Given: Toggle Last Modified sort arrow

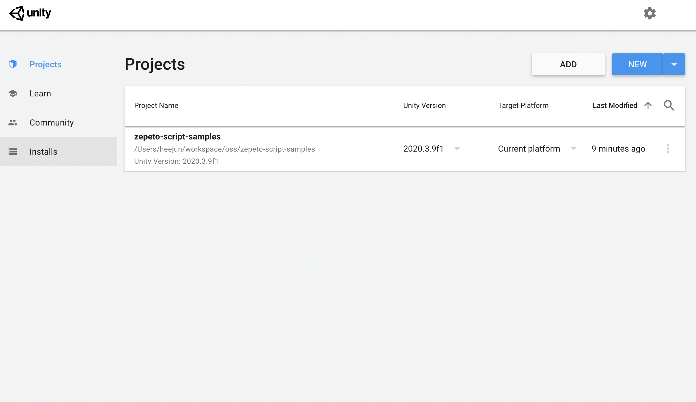Looking at the screenshot, I should click(648, 106).
